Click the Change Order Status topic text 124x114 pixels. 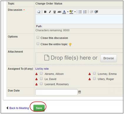(x=49, y=4)
